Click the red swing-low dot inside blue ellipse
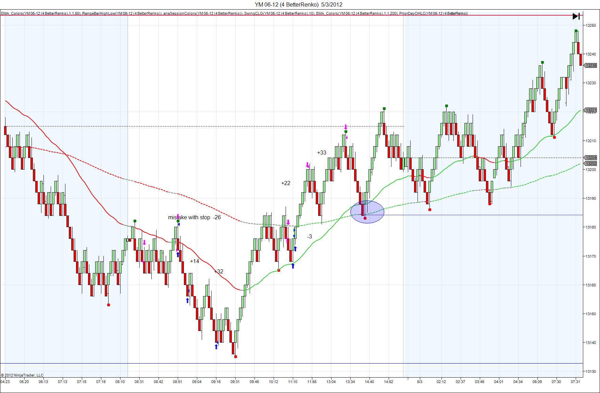Viewport: 600px width, 393px height. click(x=365, y=218)
